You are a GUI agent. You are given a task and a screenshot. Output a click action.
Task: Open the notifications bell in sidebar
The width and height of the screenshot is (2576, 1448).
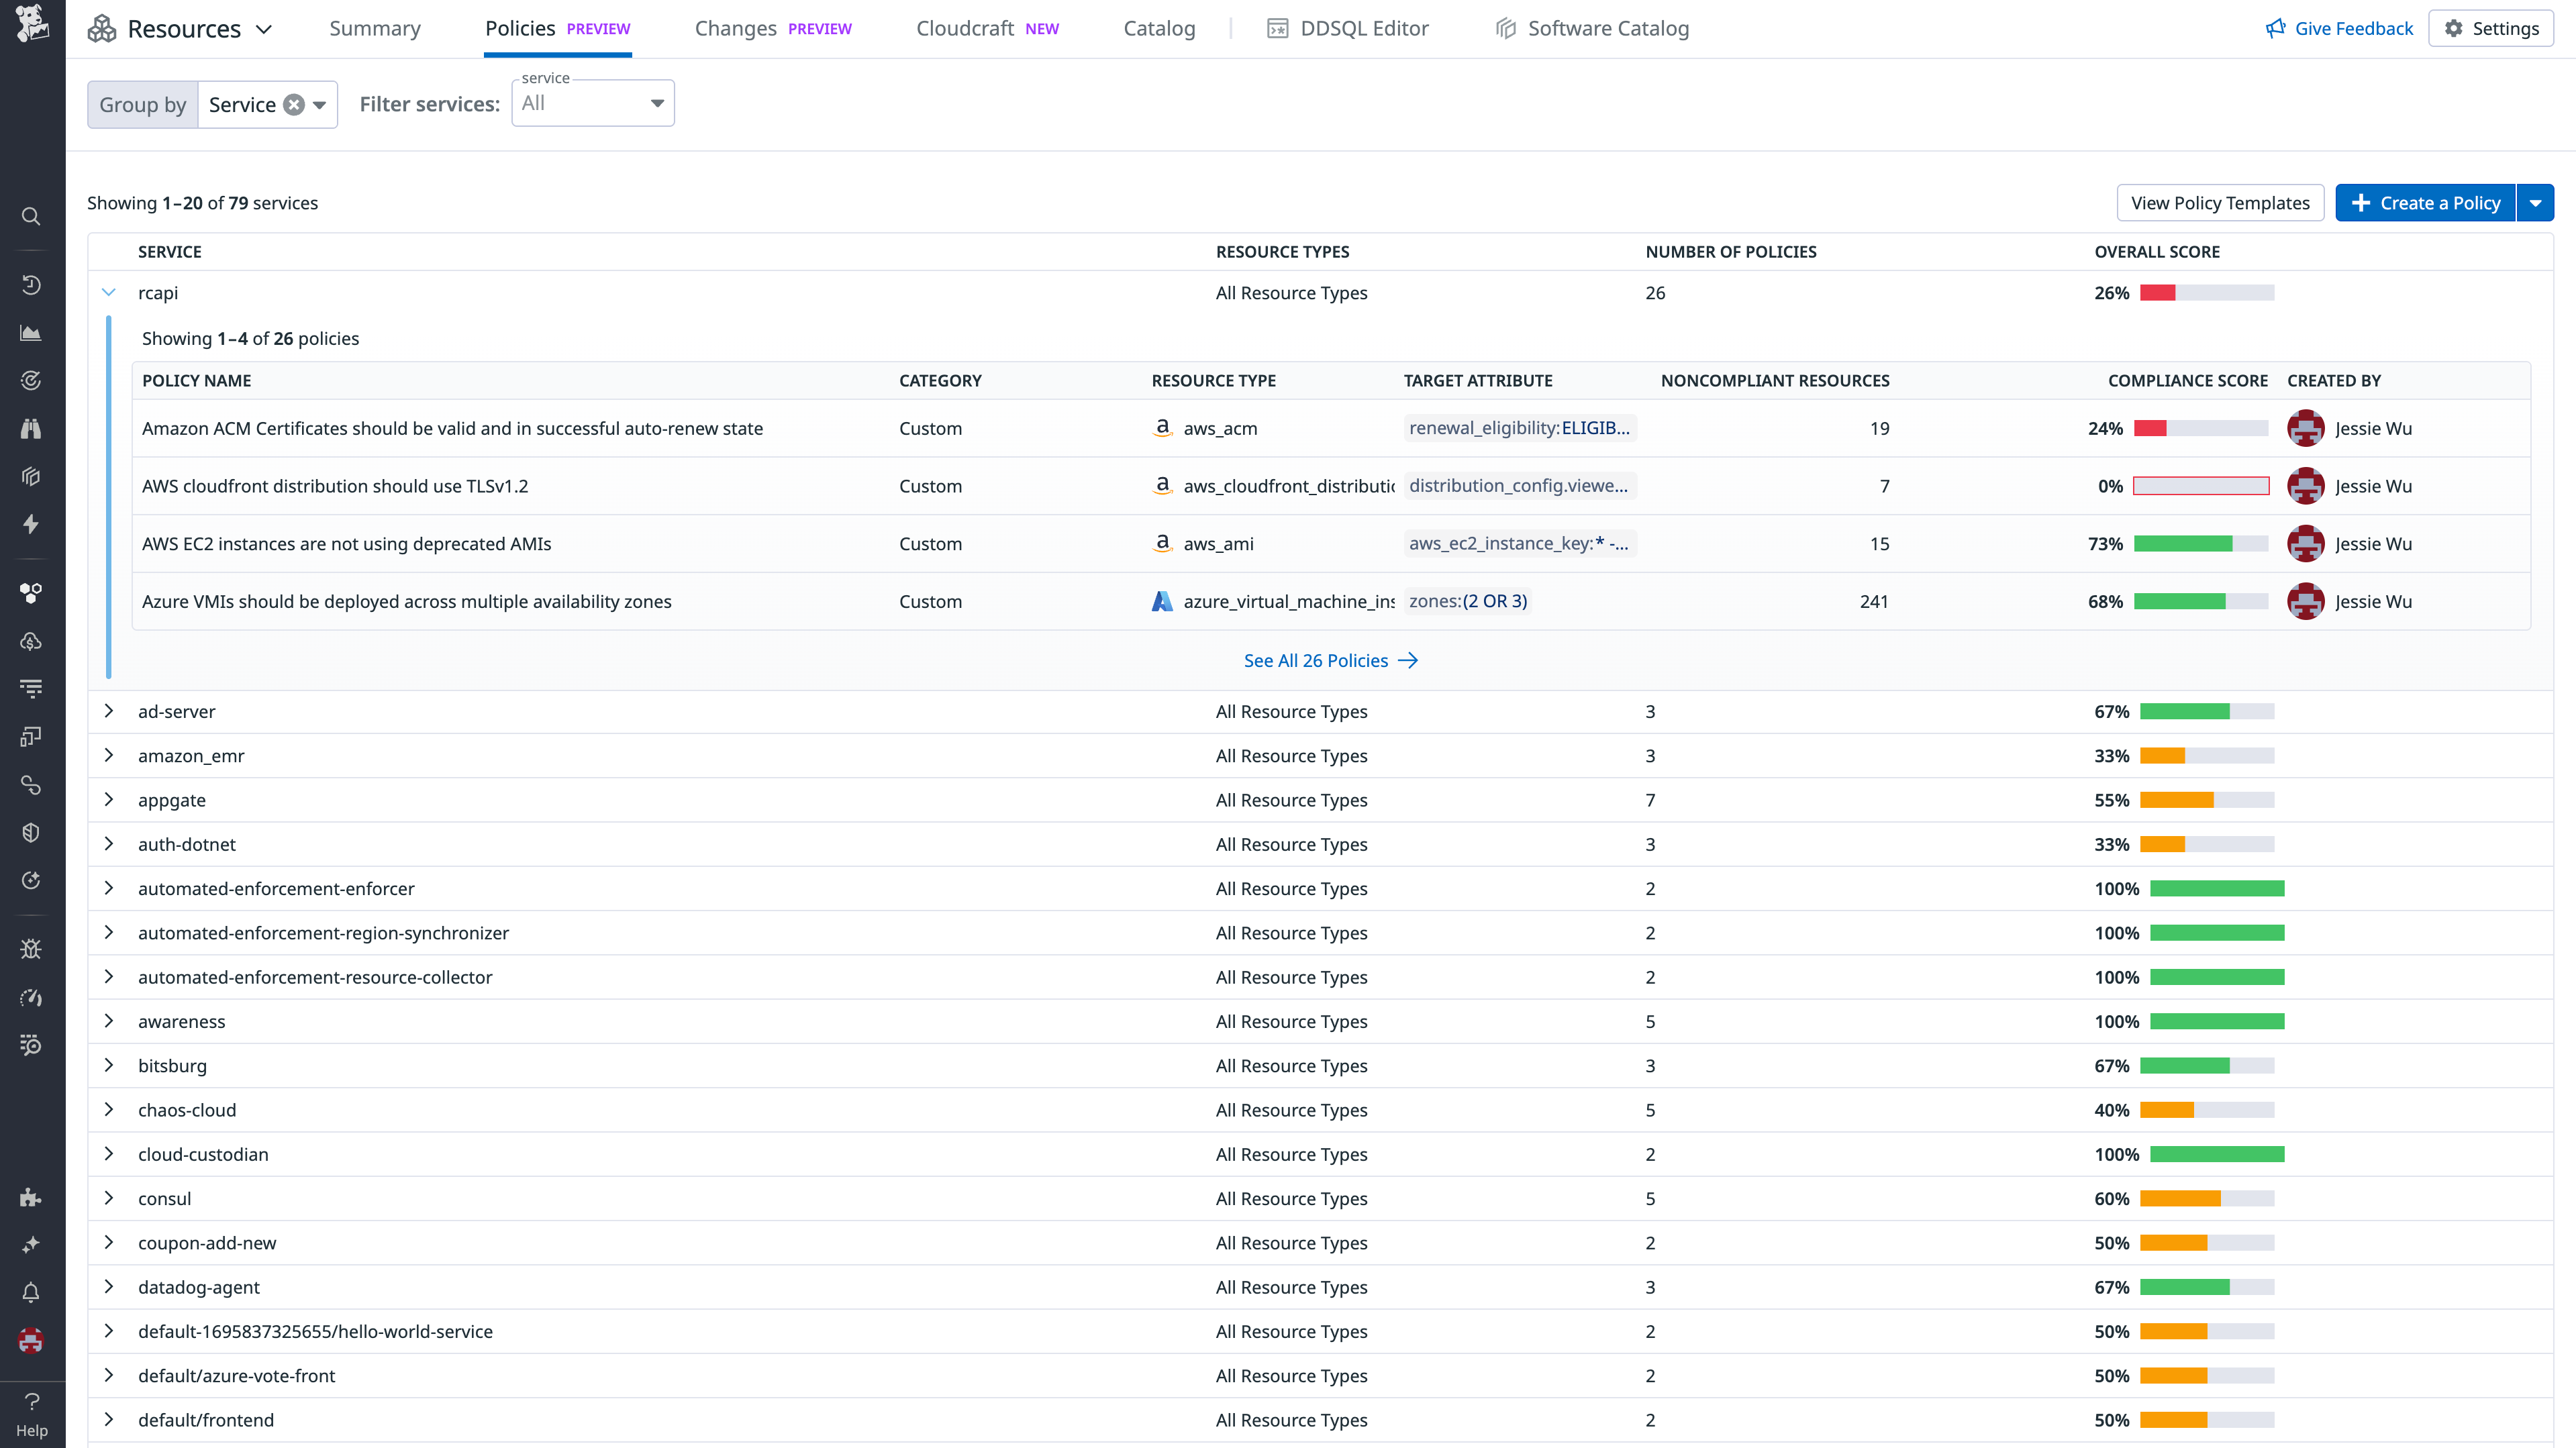point(31,1292)
